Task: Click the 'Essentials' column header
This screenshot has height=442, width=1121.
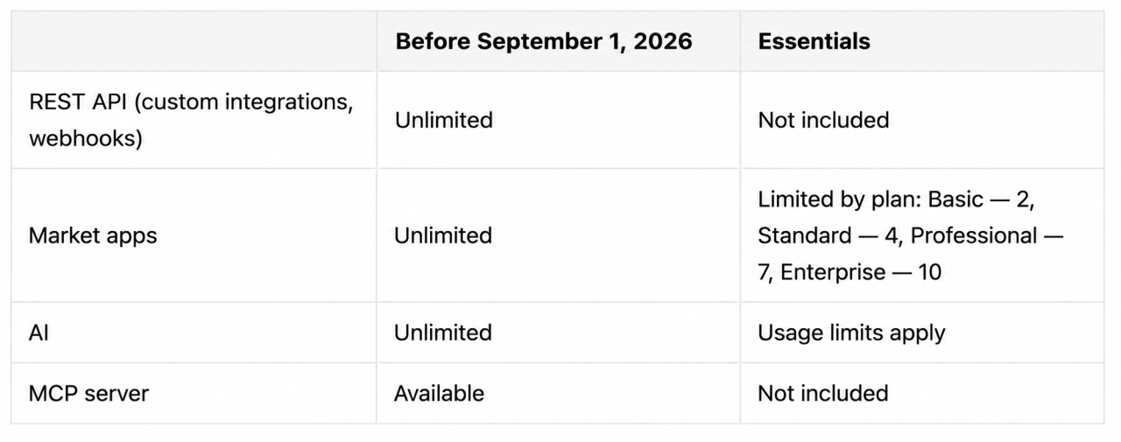Action: click(814, 41)
